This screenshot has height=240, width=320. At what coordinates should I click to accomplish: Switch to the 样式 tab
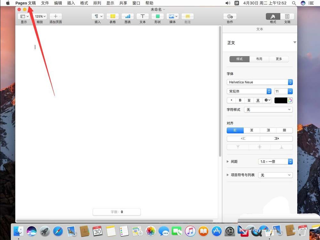coord(239,59)
